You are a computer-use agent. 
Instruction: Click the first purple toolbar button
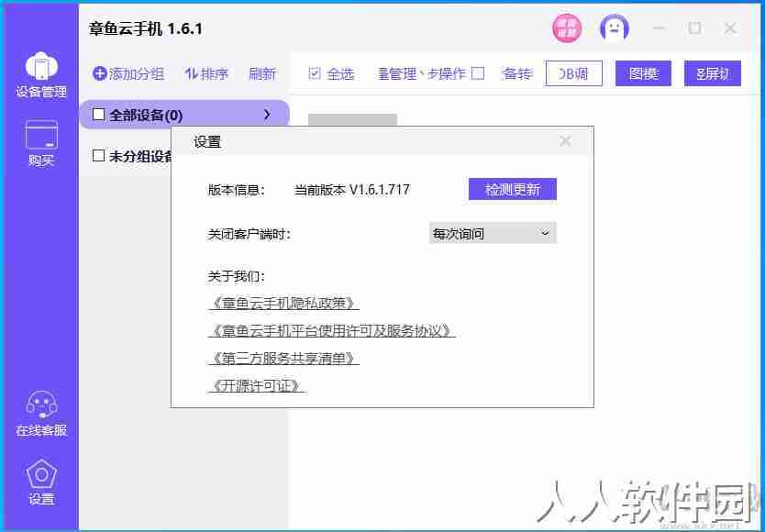(643, 73)
